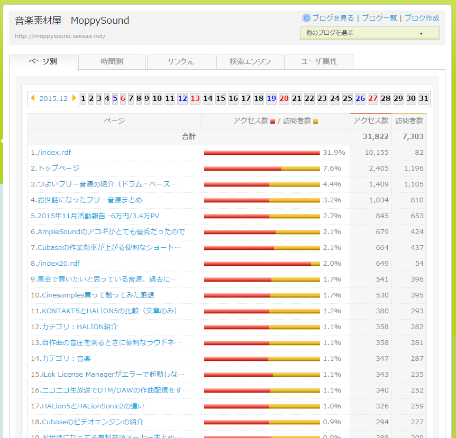Click the 訪問者数 column header

pyautogui.click(x=409, y=121)
